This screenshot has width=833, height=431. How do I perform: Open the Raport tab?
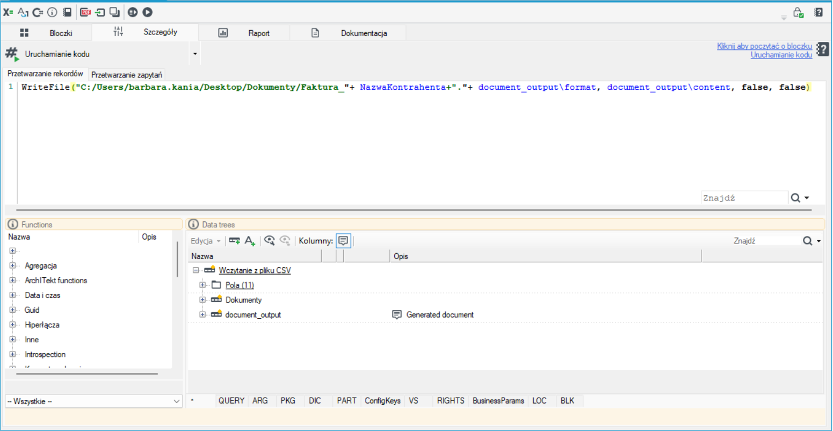coord(244,33)
